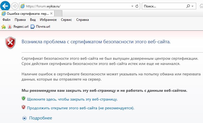
Task: Open the search provider dropdown arrow
Action: [x=193, y=6]
